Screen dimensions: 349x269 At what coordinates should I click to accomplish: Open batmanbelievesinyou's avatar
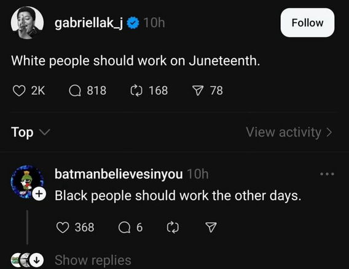click(27, 182)
